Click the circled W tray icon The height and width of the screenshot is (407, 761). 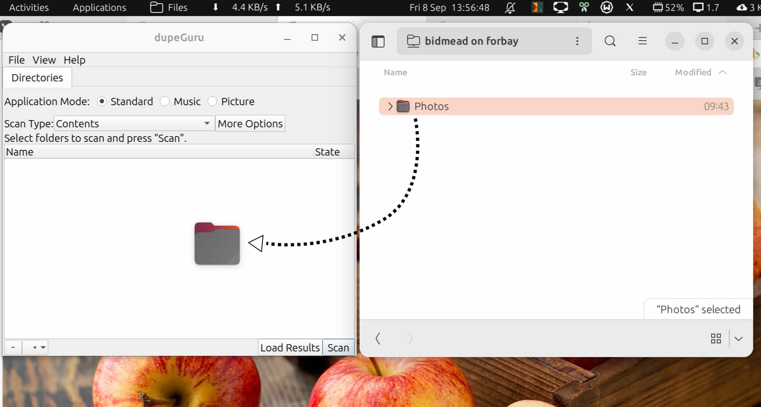(x=607, y=8)
